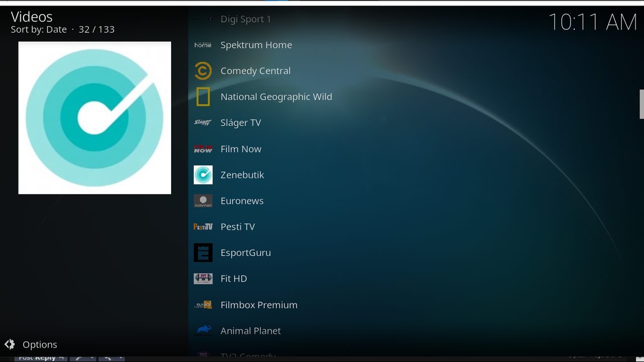Click the Fit HD channel logo
The image size is (644, 362).
pyautogui.click(x=203, y=279)
